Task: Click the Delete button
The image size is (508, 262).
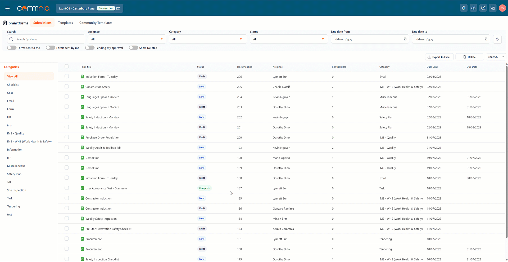Action: pos(470,57)
